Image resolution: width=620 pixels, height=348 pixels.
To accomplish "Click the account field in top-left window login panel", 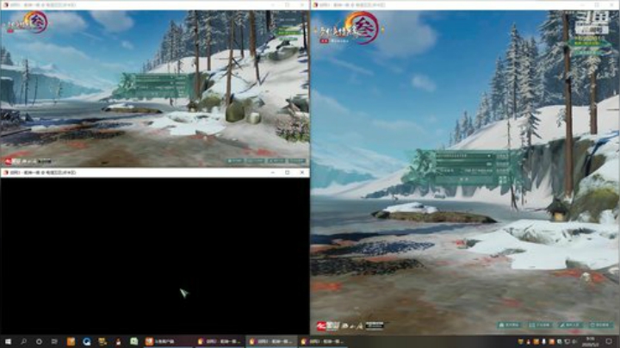I will pos(153,78).
